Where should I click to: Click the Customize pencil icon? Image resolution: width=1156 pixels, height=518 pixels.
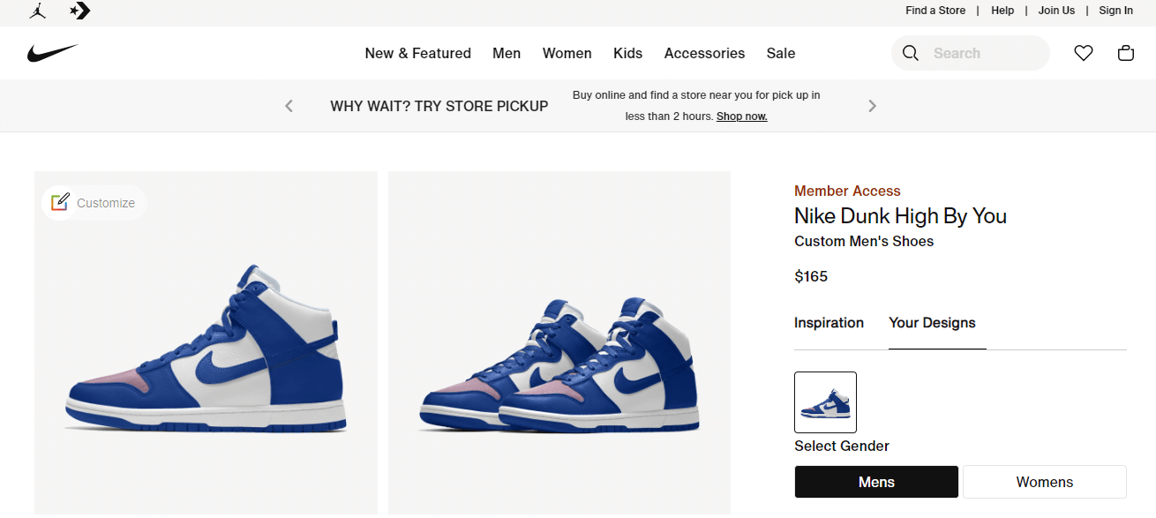coord(59,202)
